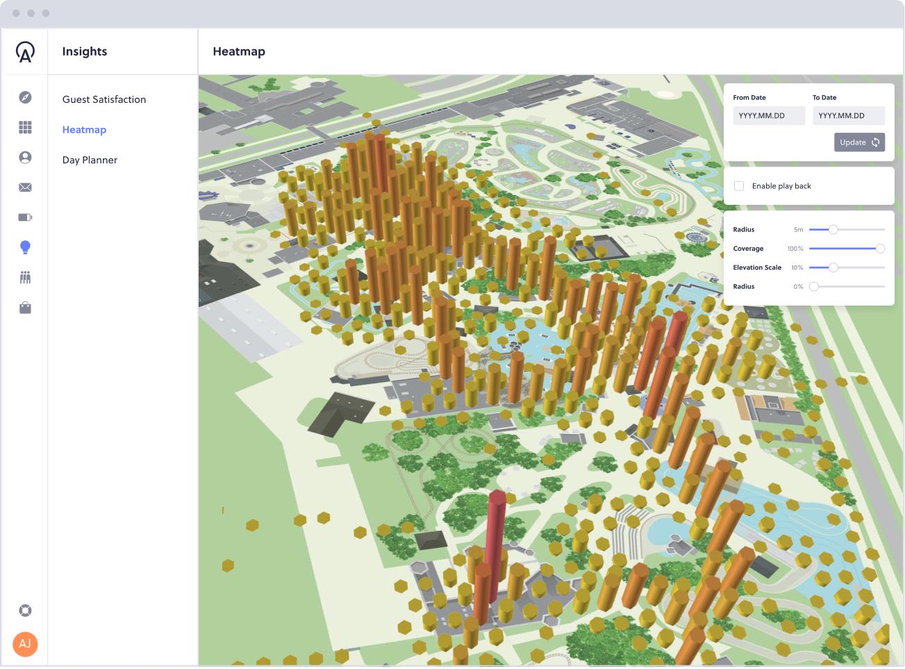Image resolution: width=905 pixels, height=669 pixels.
Task: Open the envelope messages icon
Action: (25, 188)
